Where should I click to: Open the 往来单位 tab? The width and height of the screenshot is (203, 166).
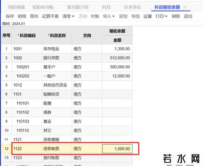coord(132,7)
